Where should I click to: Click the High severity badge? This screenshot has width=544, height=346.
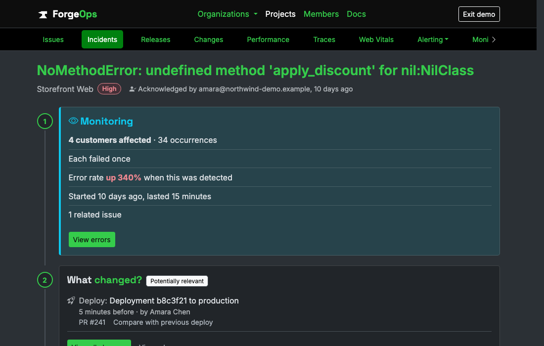(109, 89)
